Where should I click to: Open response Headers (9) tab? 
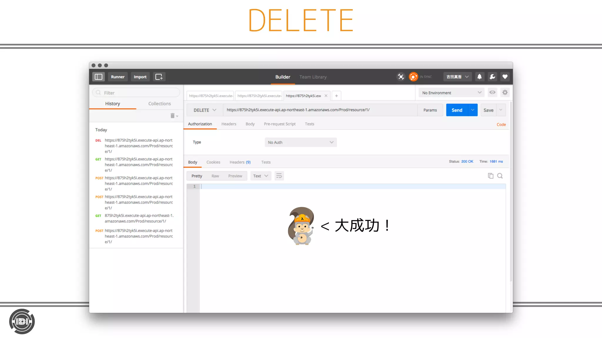click(240, 162)
